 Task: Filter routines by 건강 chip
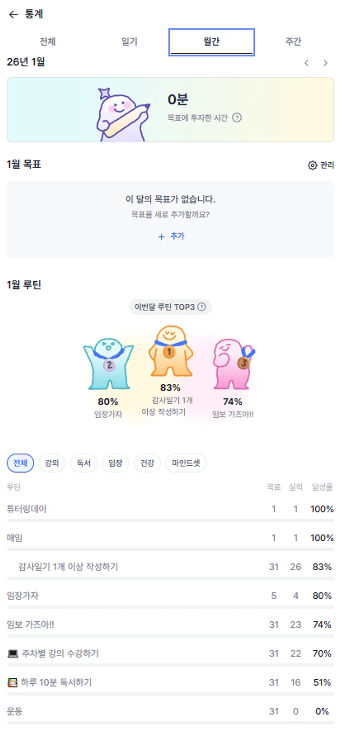[x=147, y=463]
